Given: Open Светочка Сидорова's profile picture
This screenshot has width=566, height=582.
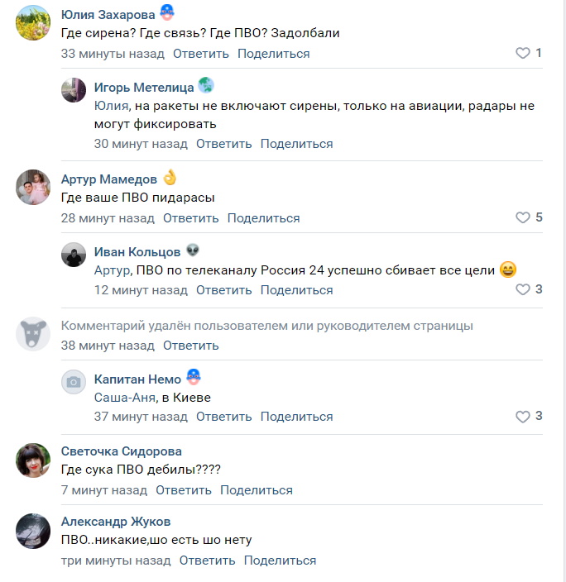Looking at the screenshot, I should tap(33, 460).
